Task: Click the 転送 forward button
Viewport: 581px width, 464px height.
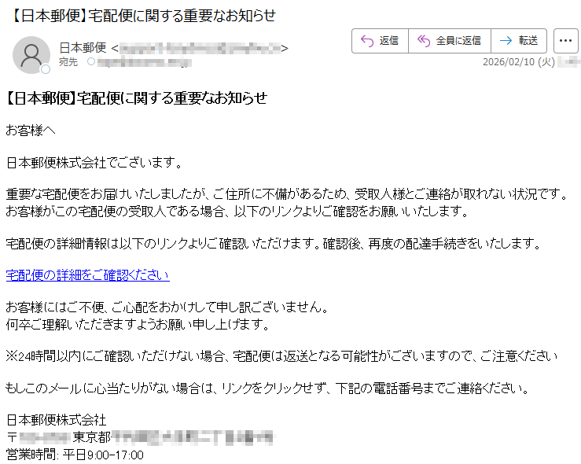Action: 519,41
